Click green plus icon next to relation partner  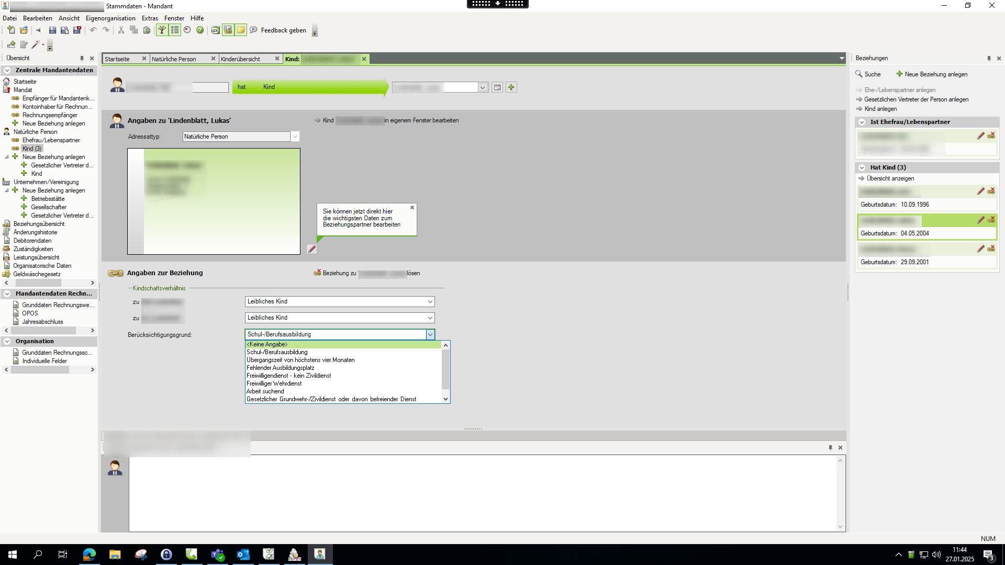(511, 87)
